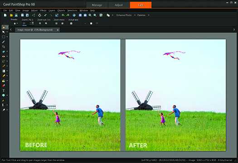
Task: Click the Zoom out button in options
Action: click(x=40, y=24)
